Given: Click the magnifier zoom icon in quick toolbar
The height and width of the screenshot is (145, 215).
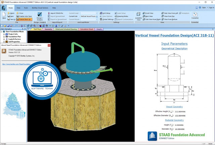Looking at the screenshot, I should pos(34,26).
